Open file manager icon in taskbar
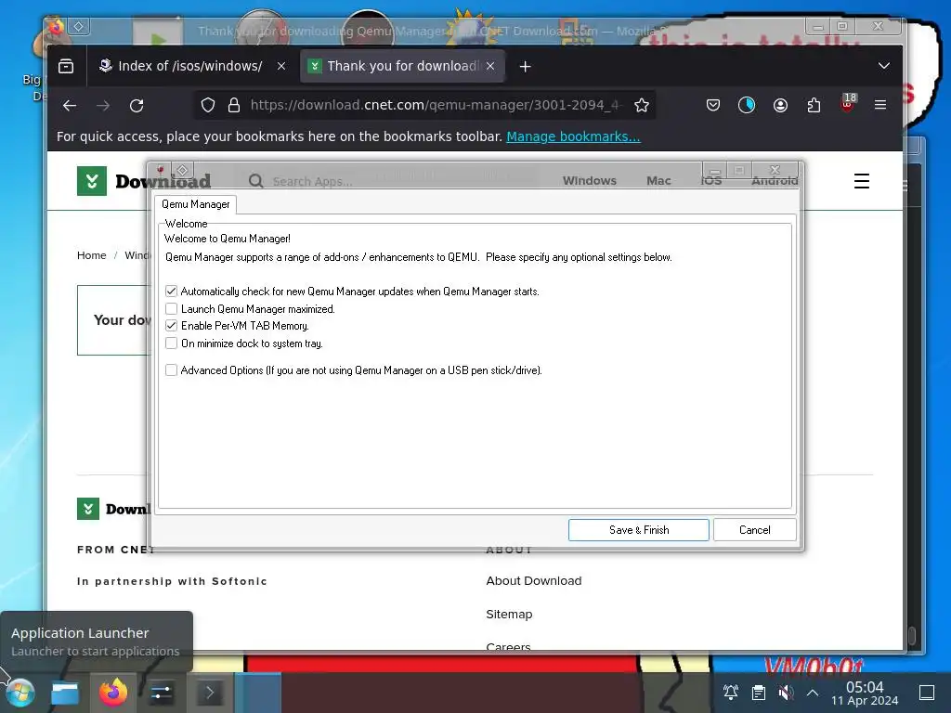Viewport: 951px width, 713px height. tap(65, 693)
